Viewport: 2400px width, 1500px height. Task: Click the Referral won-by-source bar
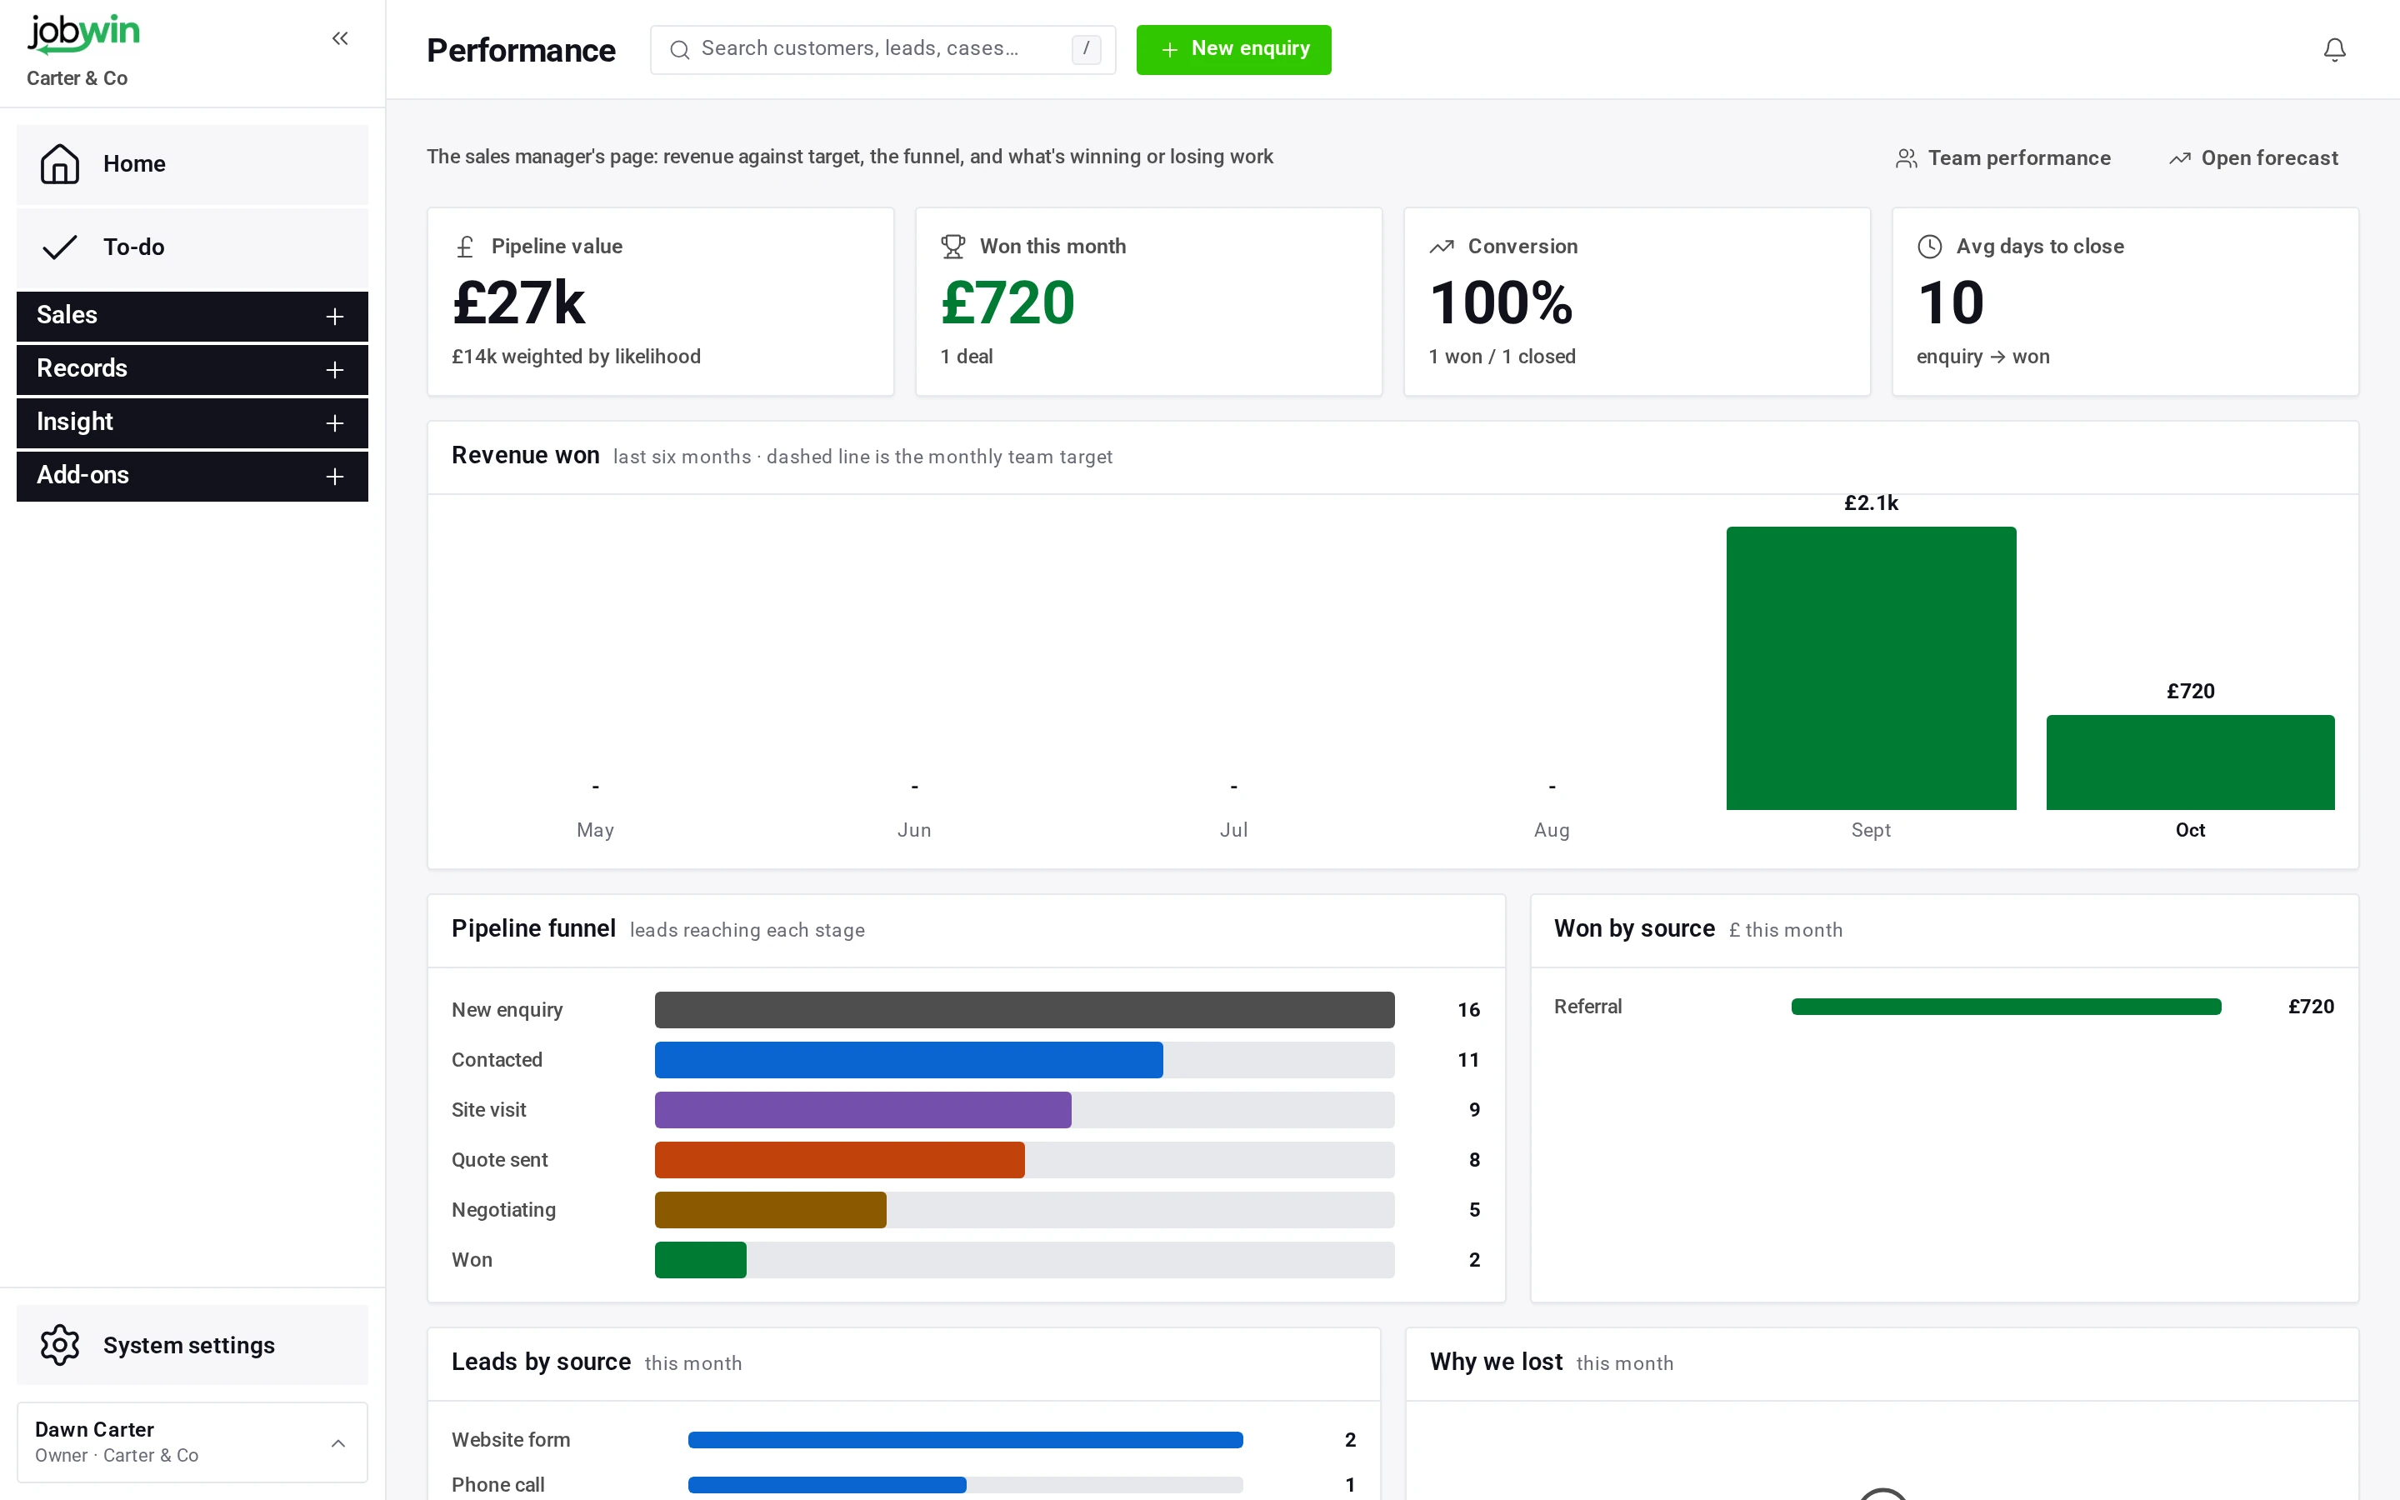point(2007,1007)
